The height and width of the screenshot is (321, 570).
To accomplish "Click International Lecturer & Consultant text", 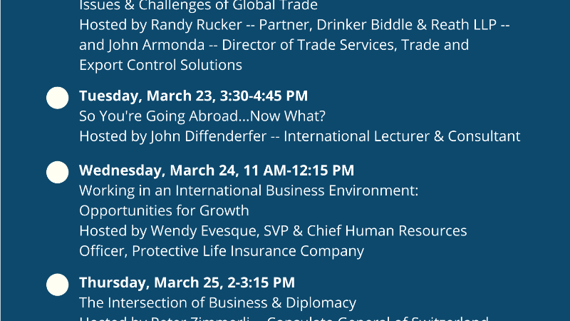I will click(x=402, y=136).
